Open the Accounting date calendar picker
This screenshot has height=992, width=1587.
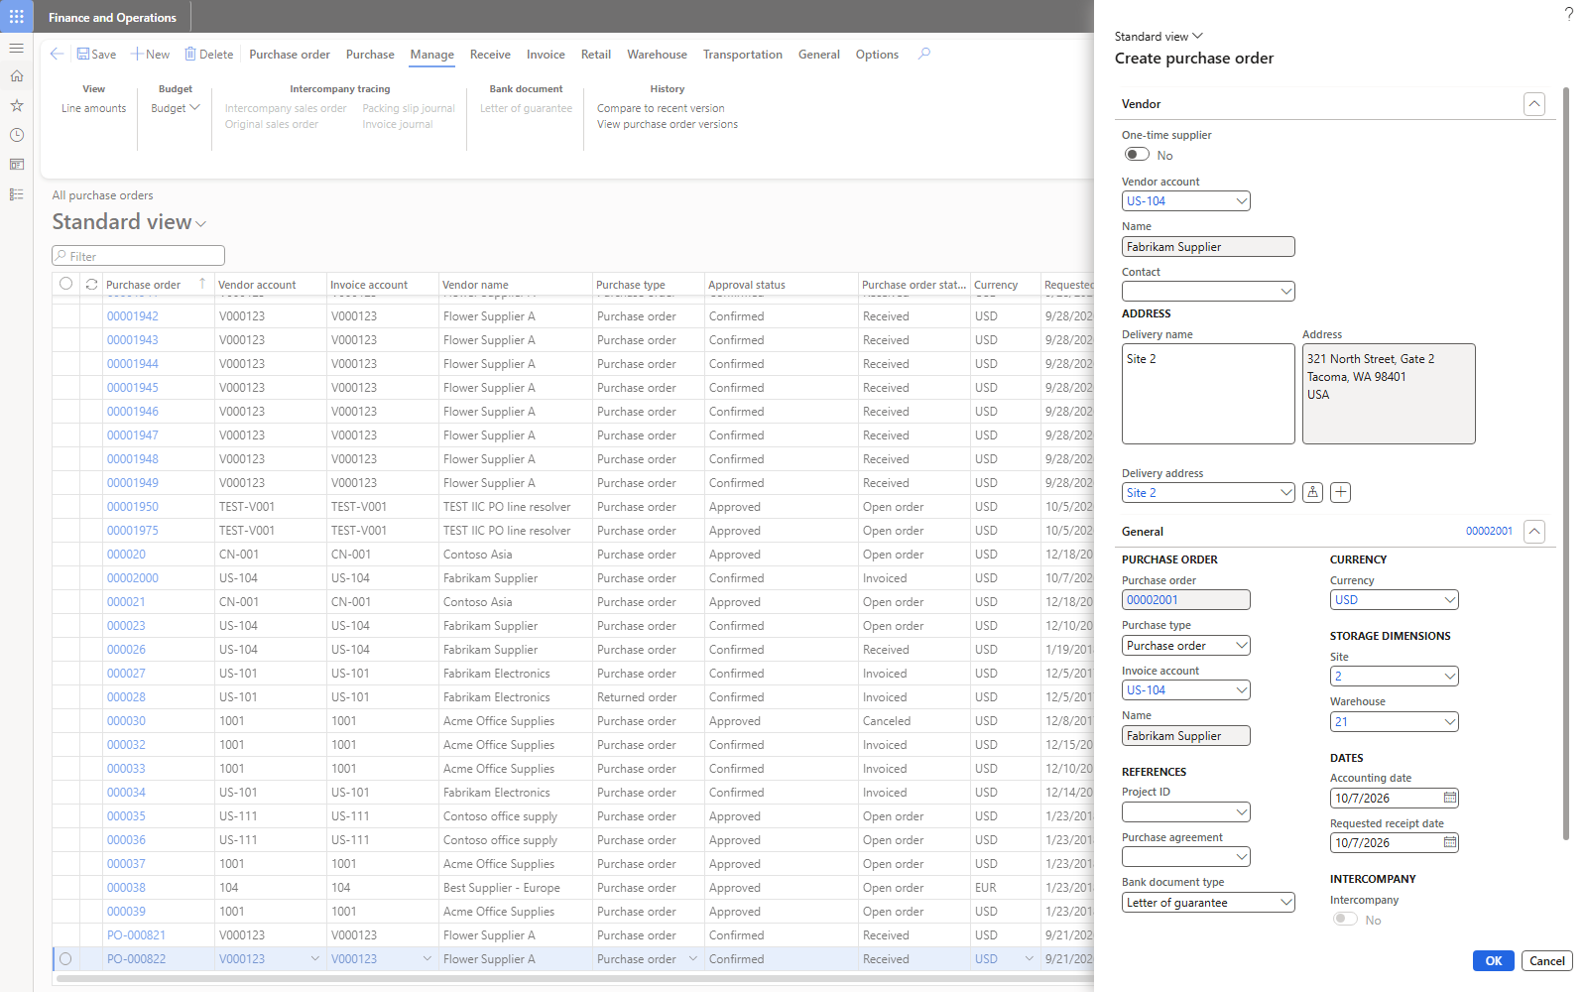click(1450, 798)
